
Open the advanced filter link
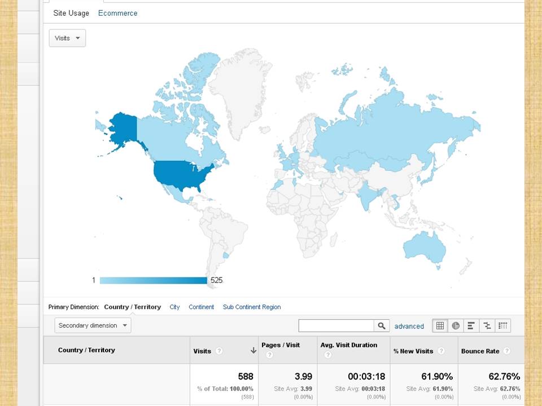click(x=409, y=326)
